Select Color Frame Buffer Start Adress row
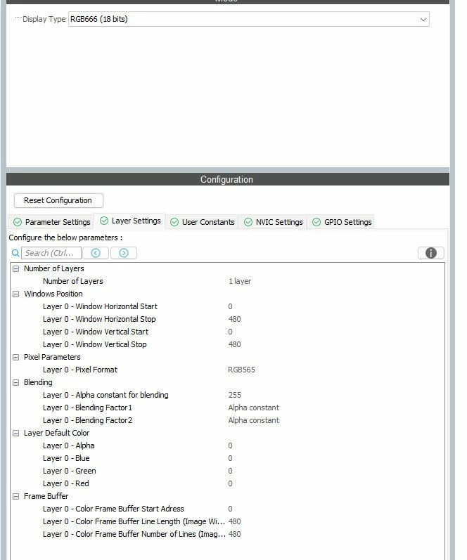The image size is (467, 560). (x=227, y=509)
